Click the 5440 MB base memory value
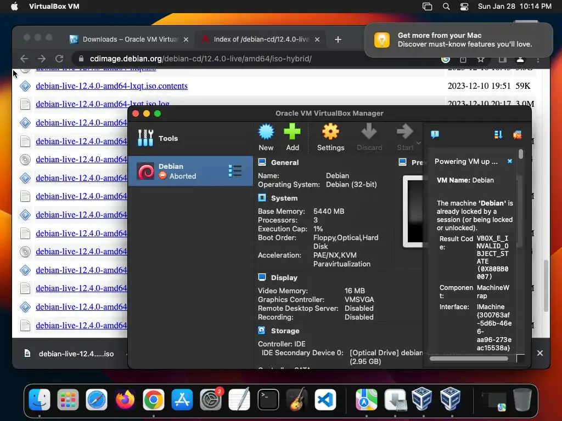The image size is (562, 421). click(329, 211)
